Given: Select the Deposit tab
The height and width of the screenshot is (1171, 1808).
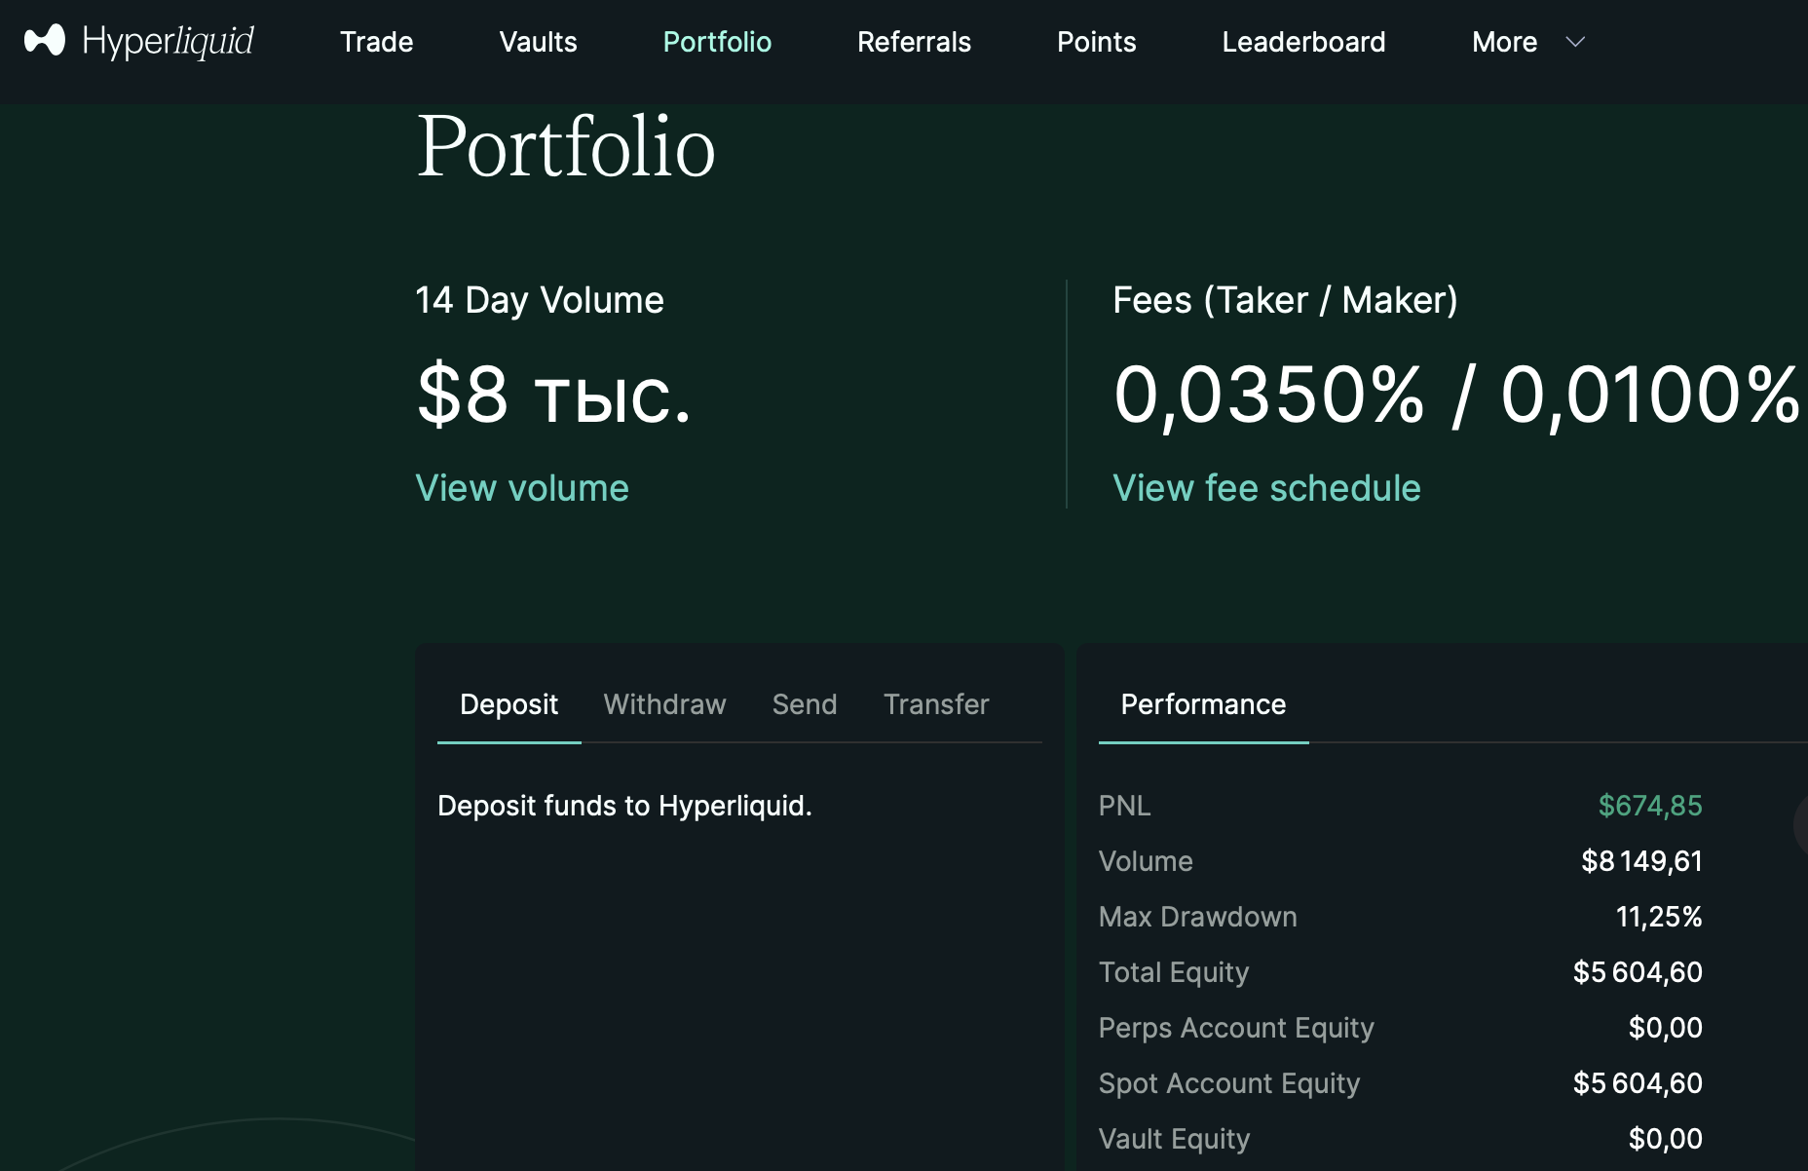Looking at the screenshot, I should coord(508,704).
